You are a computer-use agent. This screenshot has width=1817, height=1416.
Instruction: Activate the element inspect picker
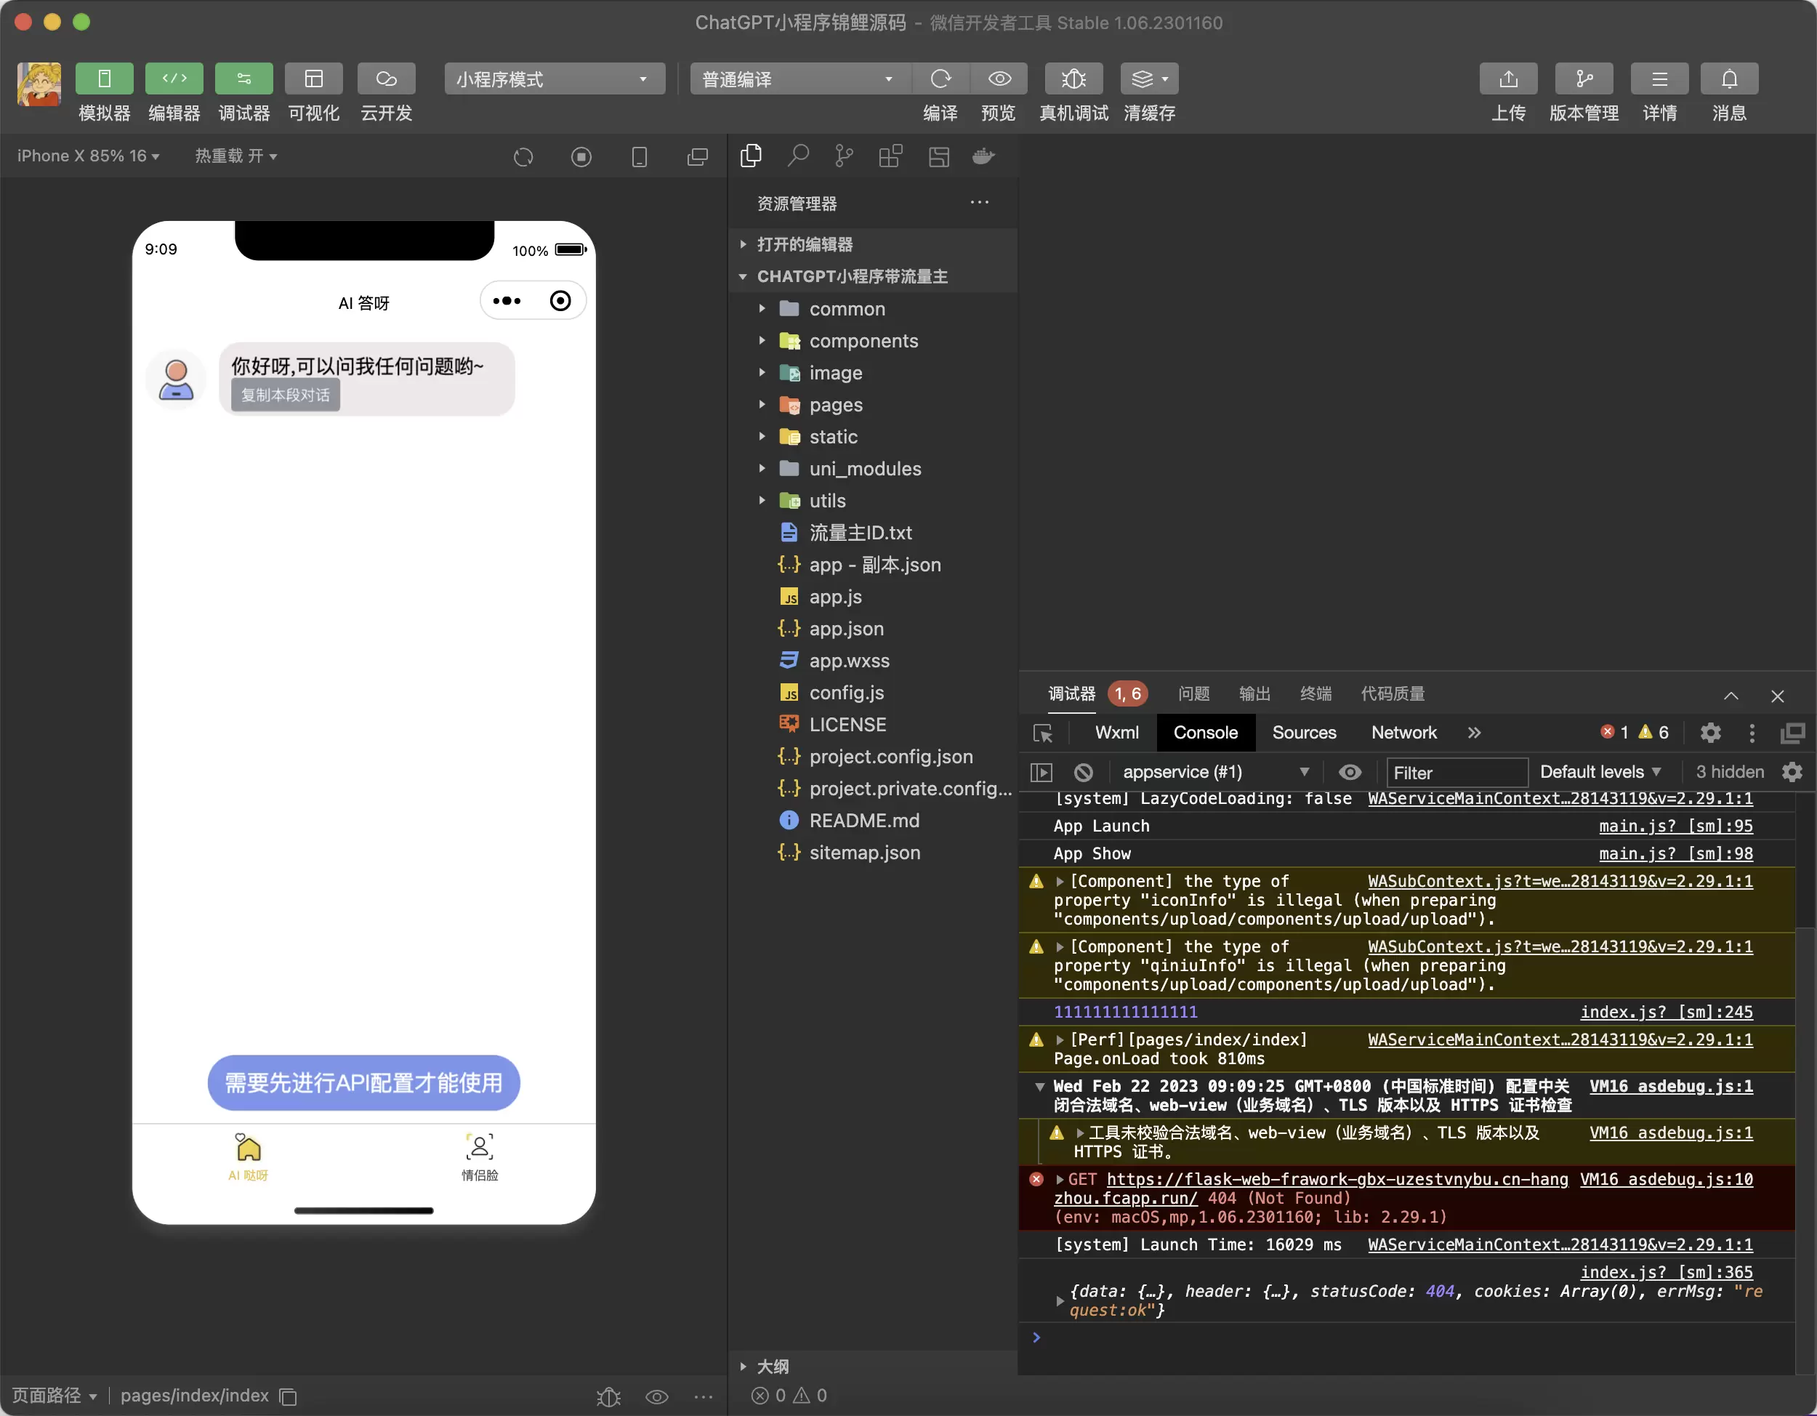pyautogui.click(x=1042, y=733)
